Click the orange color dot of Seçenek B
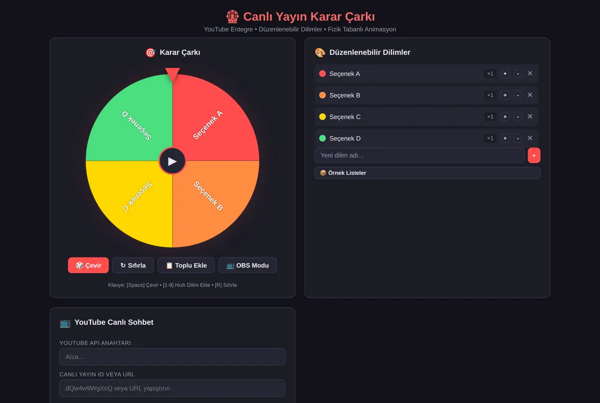This screenshot has height=403, width=600. tap(322, 95)
